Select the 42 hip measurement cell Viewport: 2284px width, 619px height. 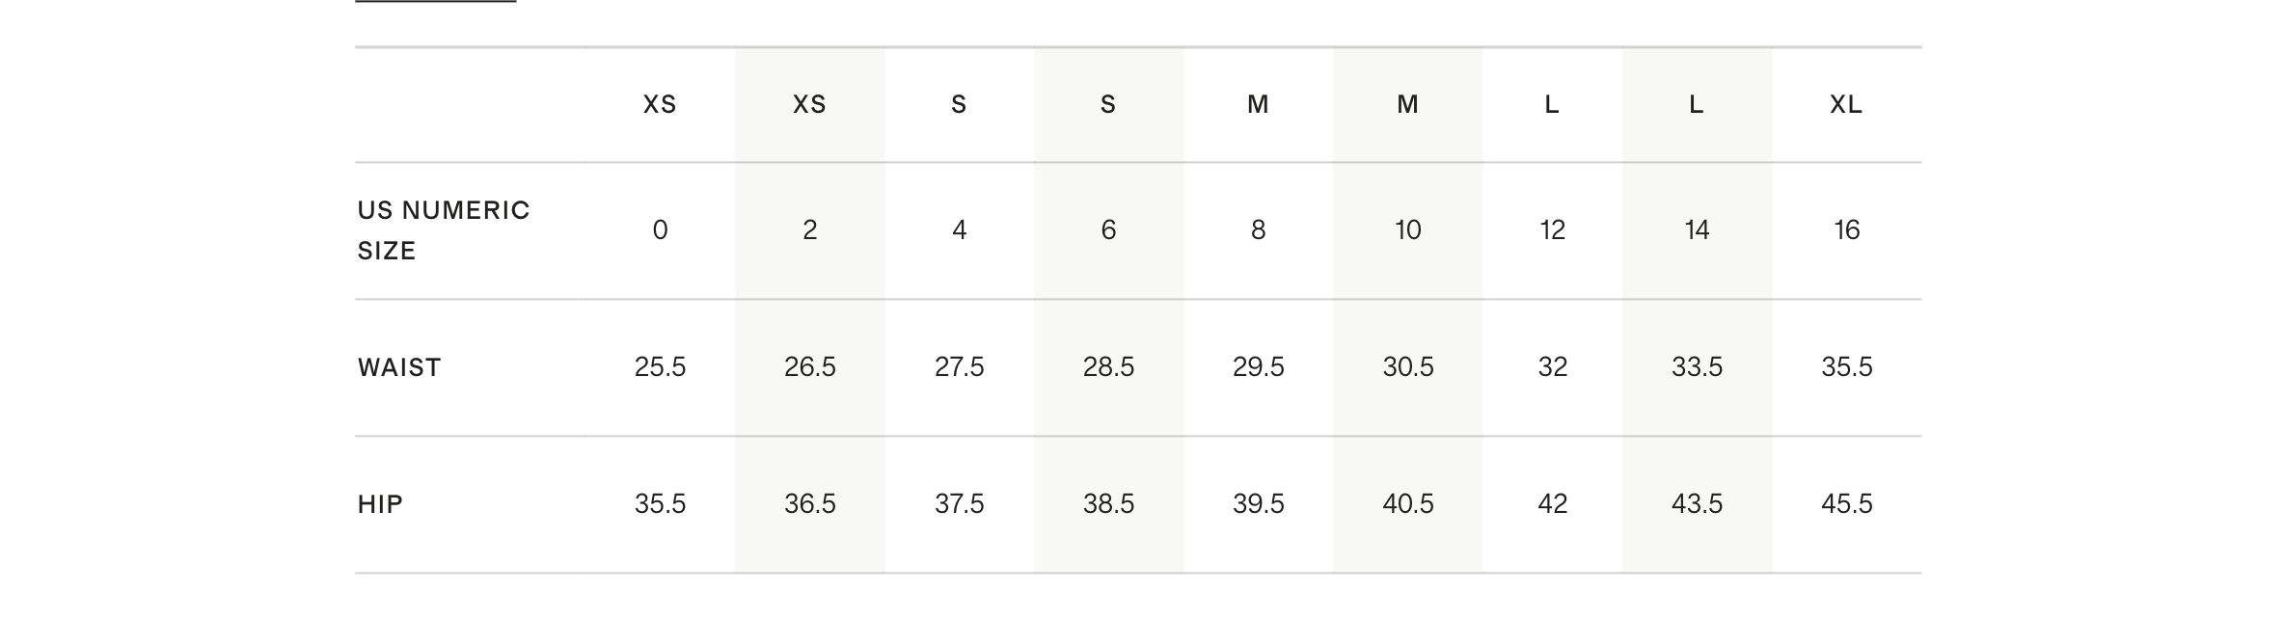[x=1552, y=504]
